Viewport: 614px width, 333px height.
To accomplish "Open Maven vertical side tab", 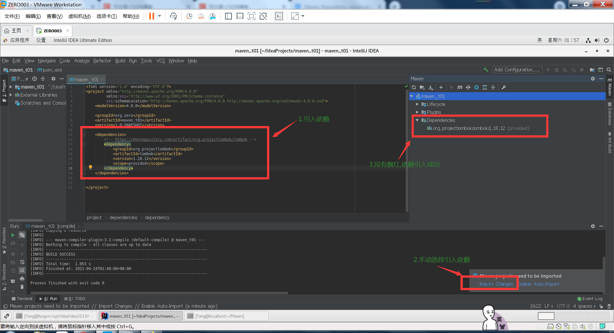I will tap(610, 87).
